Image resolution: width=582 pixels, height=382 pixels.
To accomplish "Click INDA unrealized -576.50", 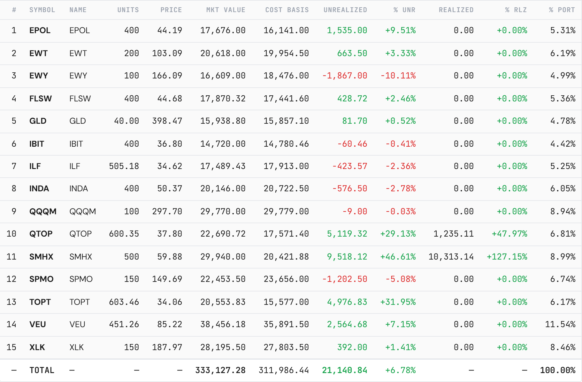I will [350, 188].
